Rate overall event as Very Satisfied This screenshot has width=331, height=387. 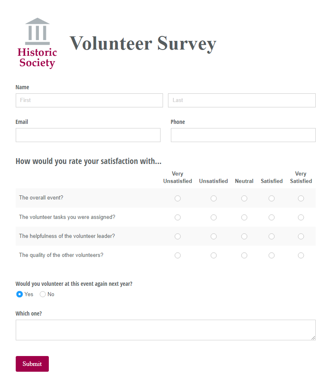[x=301, y=198]
